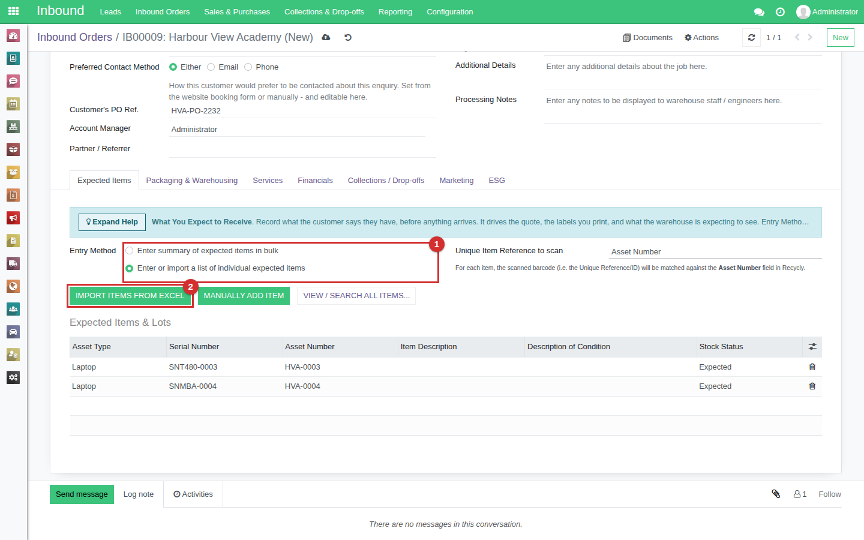The image size is (864, 540).
Task: Go to the previous record arrow
Action: [x=797, y=37]
